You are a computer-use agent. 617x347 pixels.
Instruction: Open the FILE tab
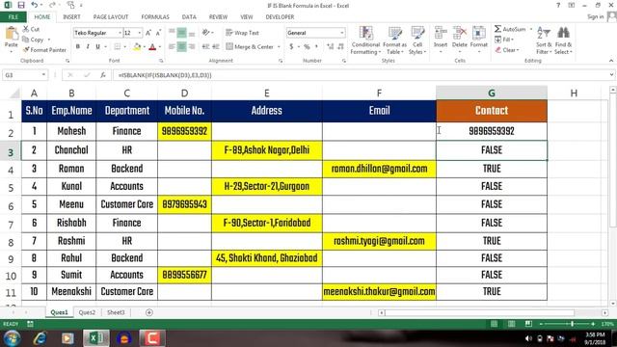pyautogui.click(x=13, y=17)
